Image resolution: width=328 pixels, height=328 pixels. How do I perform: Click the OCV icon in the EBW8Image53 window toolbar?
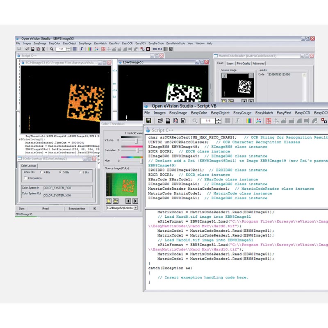(x=160, y=49)
